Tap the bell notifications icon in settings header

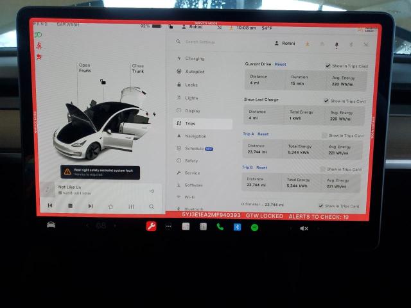pos(337,45)
